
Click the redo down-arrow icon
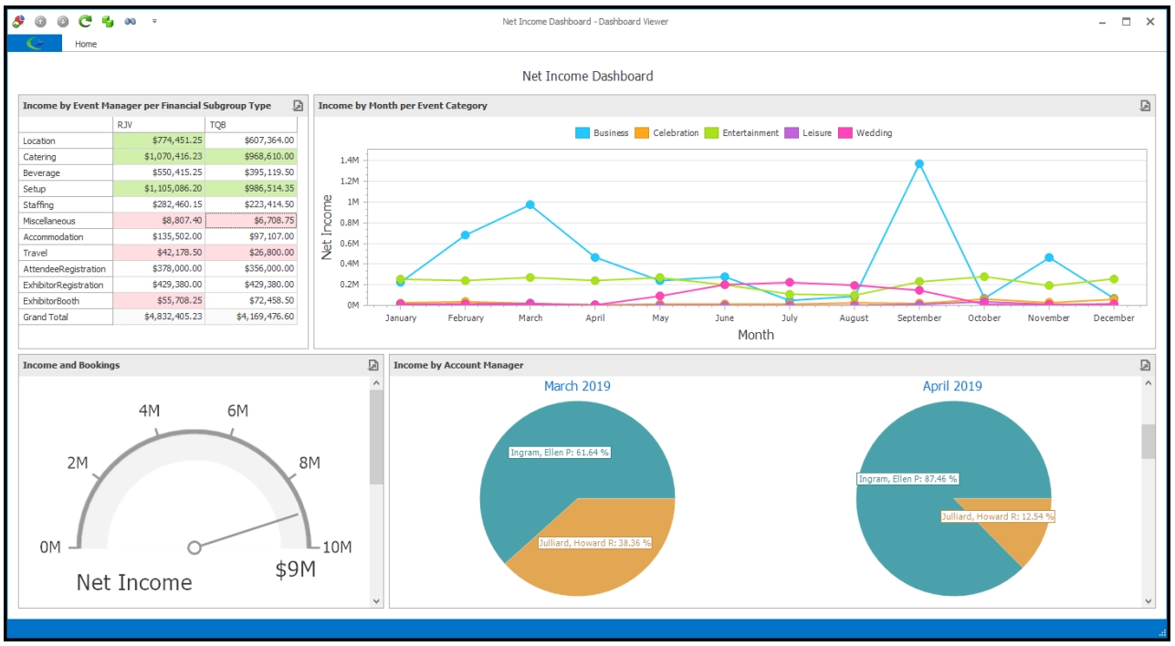click(63, 20)
